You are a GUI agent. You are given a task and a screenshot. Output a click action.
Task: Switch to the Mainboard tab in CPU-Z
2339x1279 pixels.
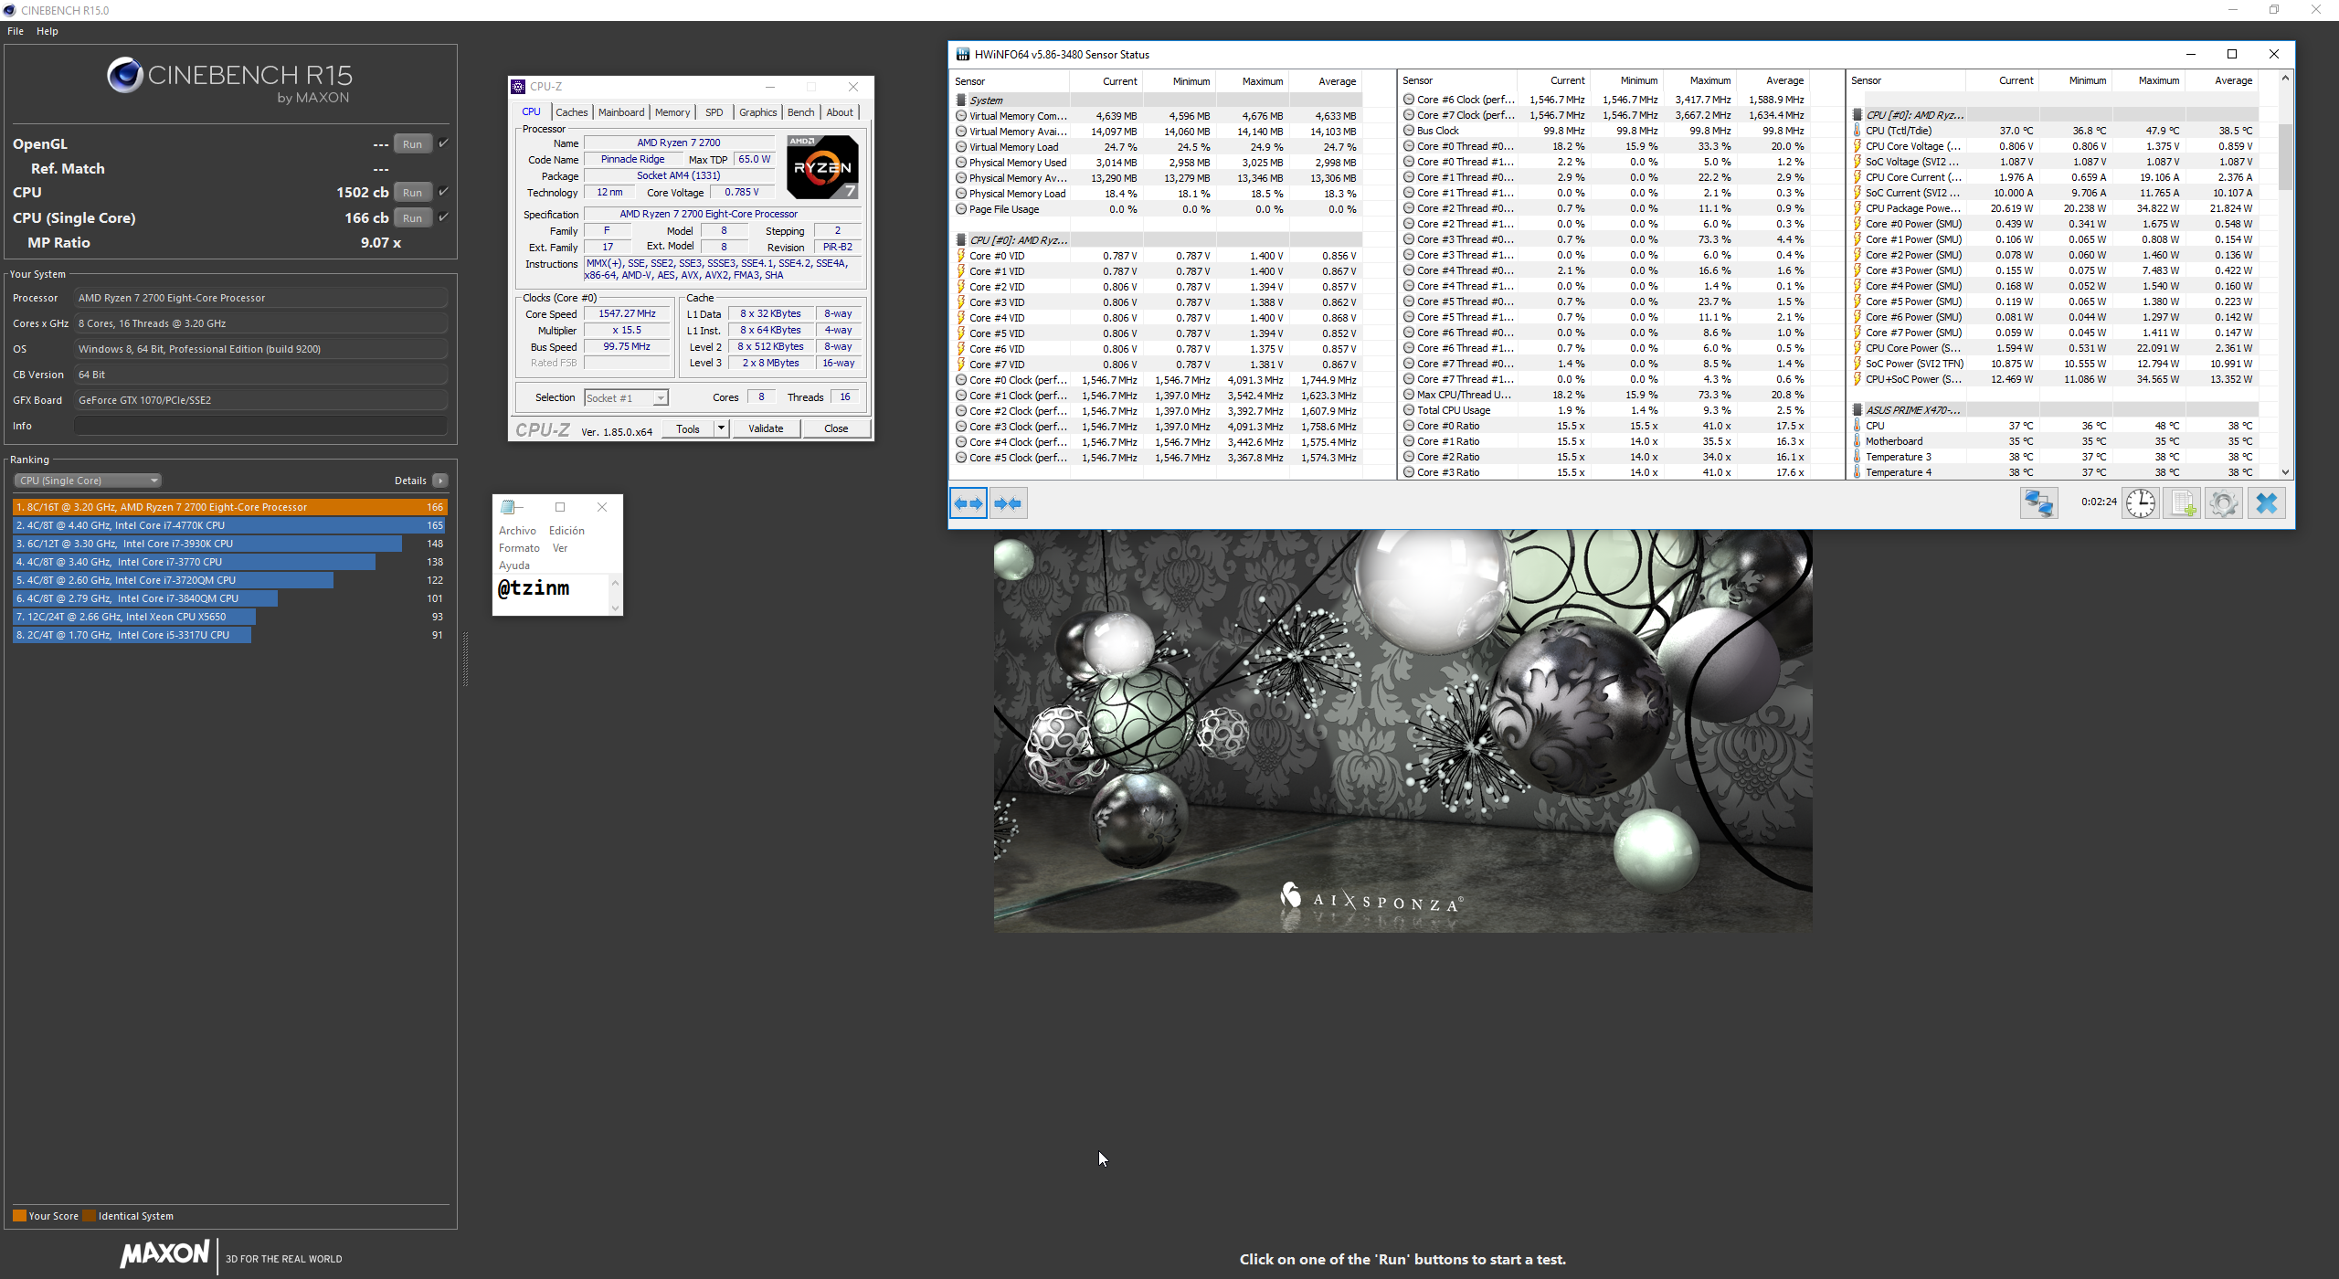[621, 112]
